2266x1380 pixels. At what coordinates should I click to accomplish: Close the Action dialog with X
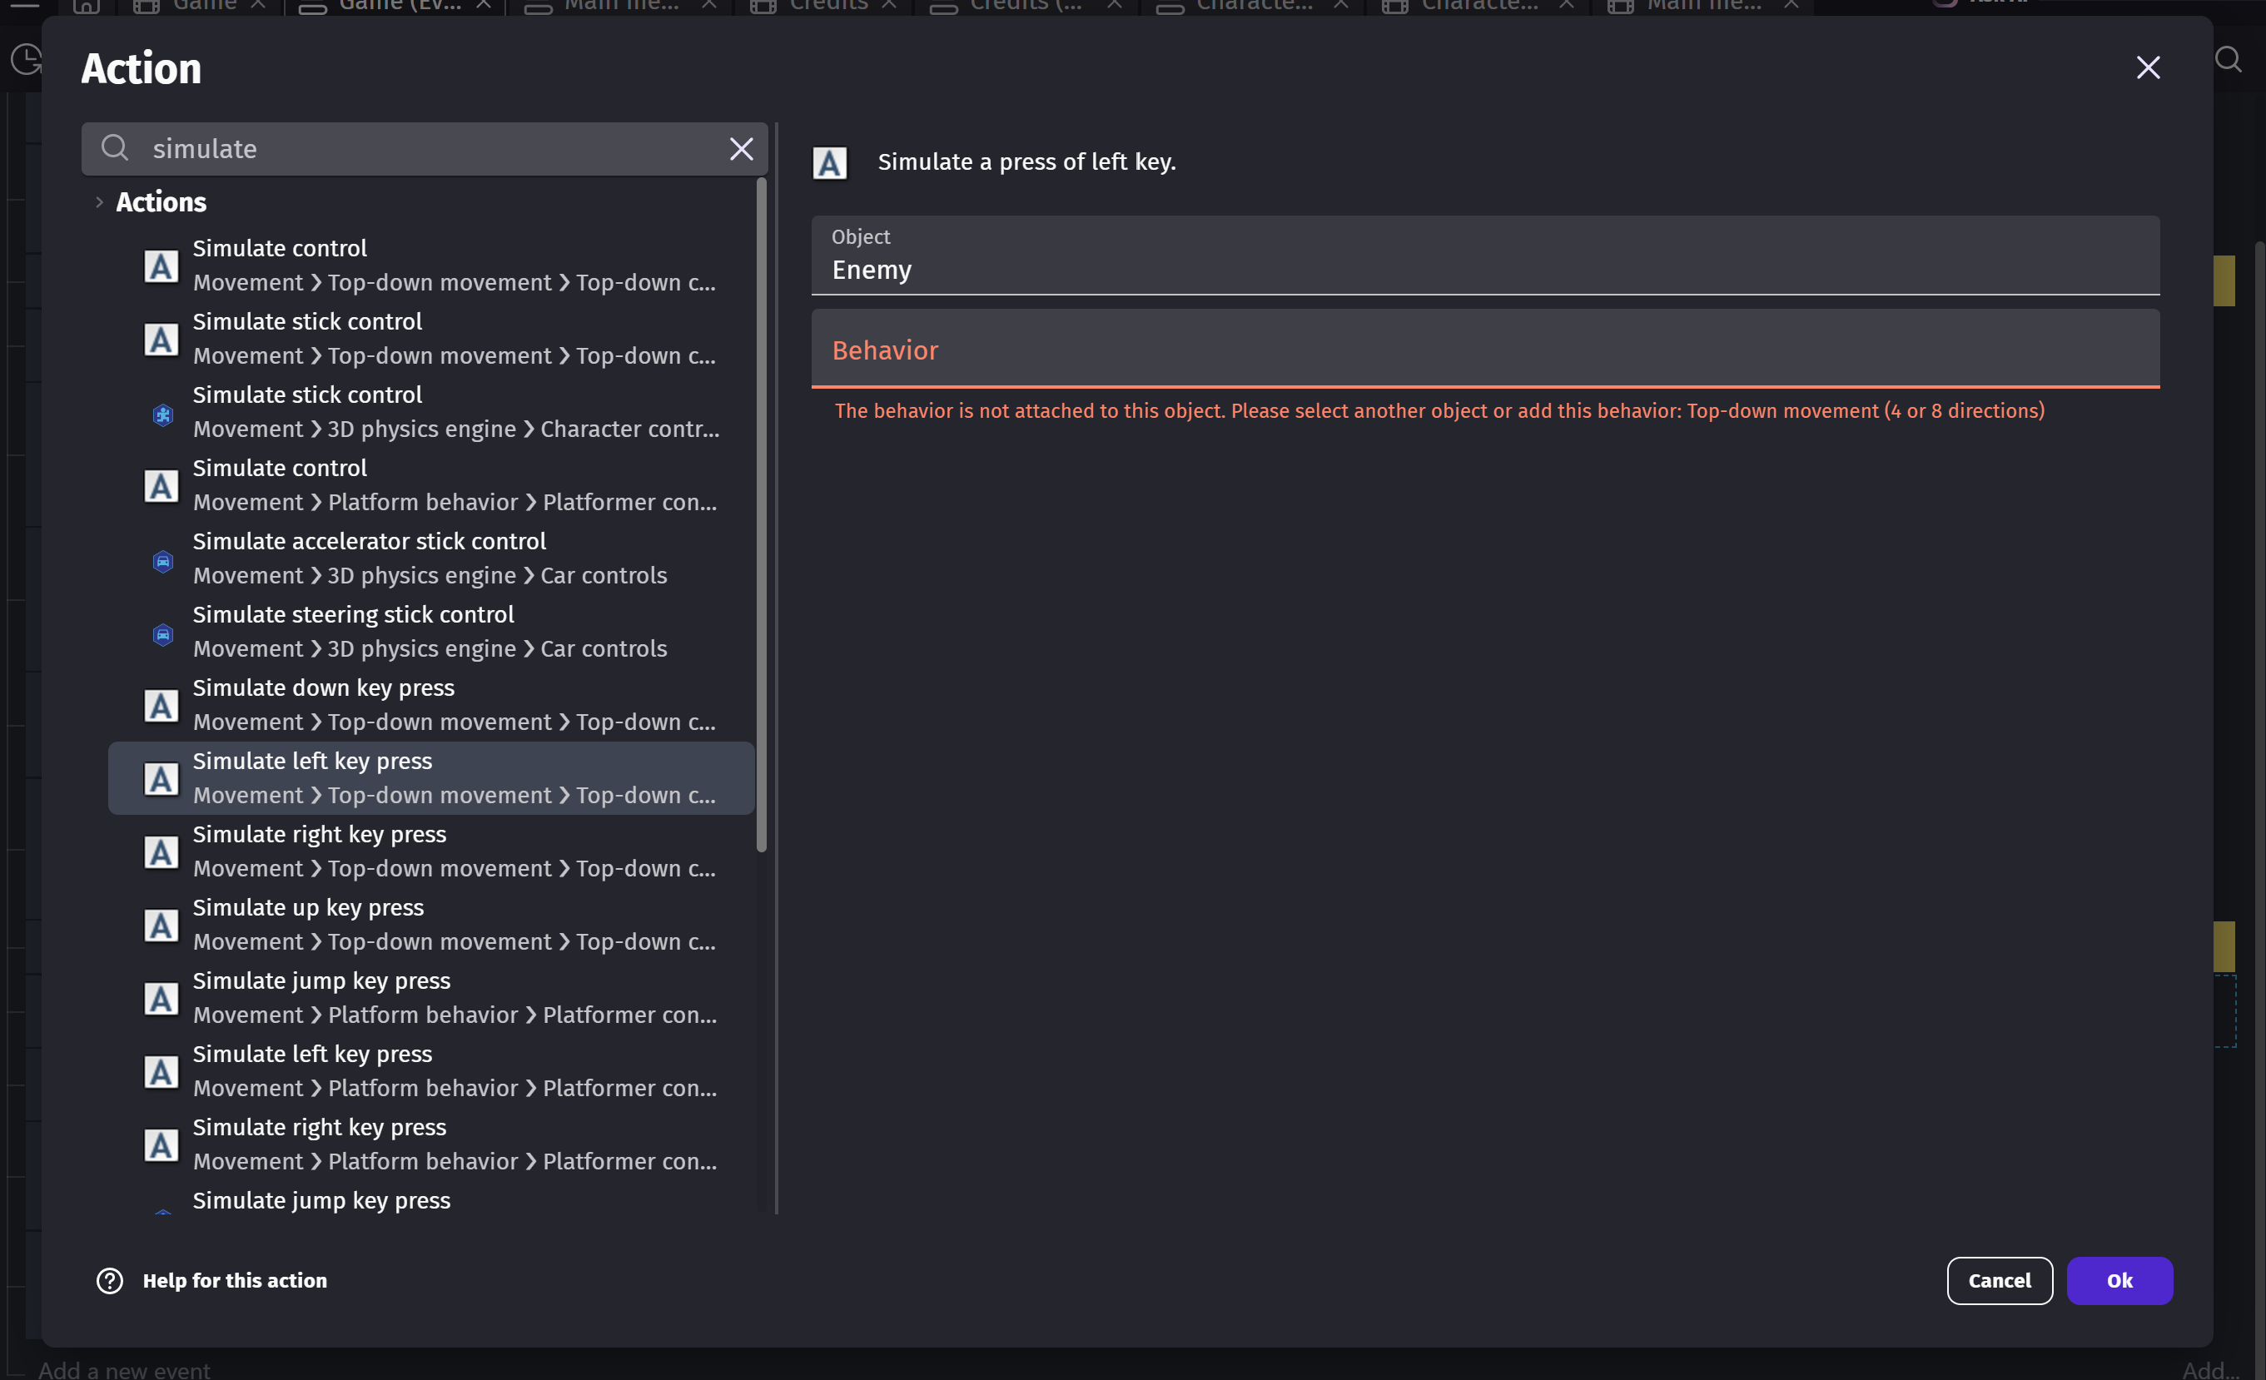2147,67
